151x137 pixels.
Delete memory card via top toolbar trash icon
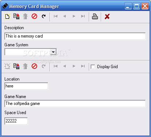25,16
